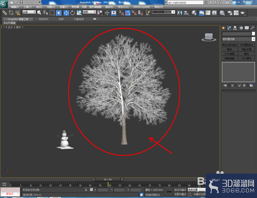The width and height of the screenshot is (257, 198).
Task: Open the 创建选择集 named selection dropdown
Action: point(163,12)
